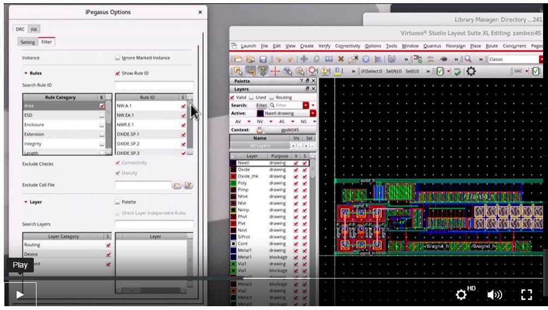
Task: Click the Search Rule ID input field
Action: point(154,86)
